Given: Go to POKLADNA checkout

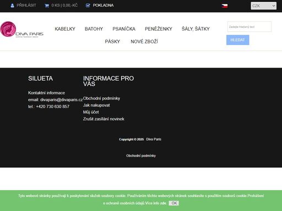Looking at the screenshot, I should click(x=103, y=5).
